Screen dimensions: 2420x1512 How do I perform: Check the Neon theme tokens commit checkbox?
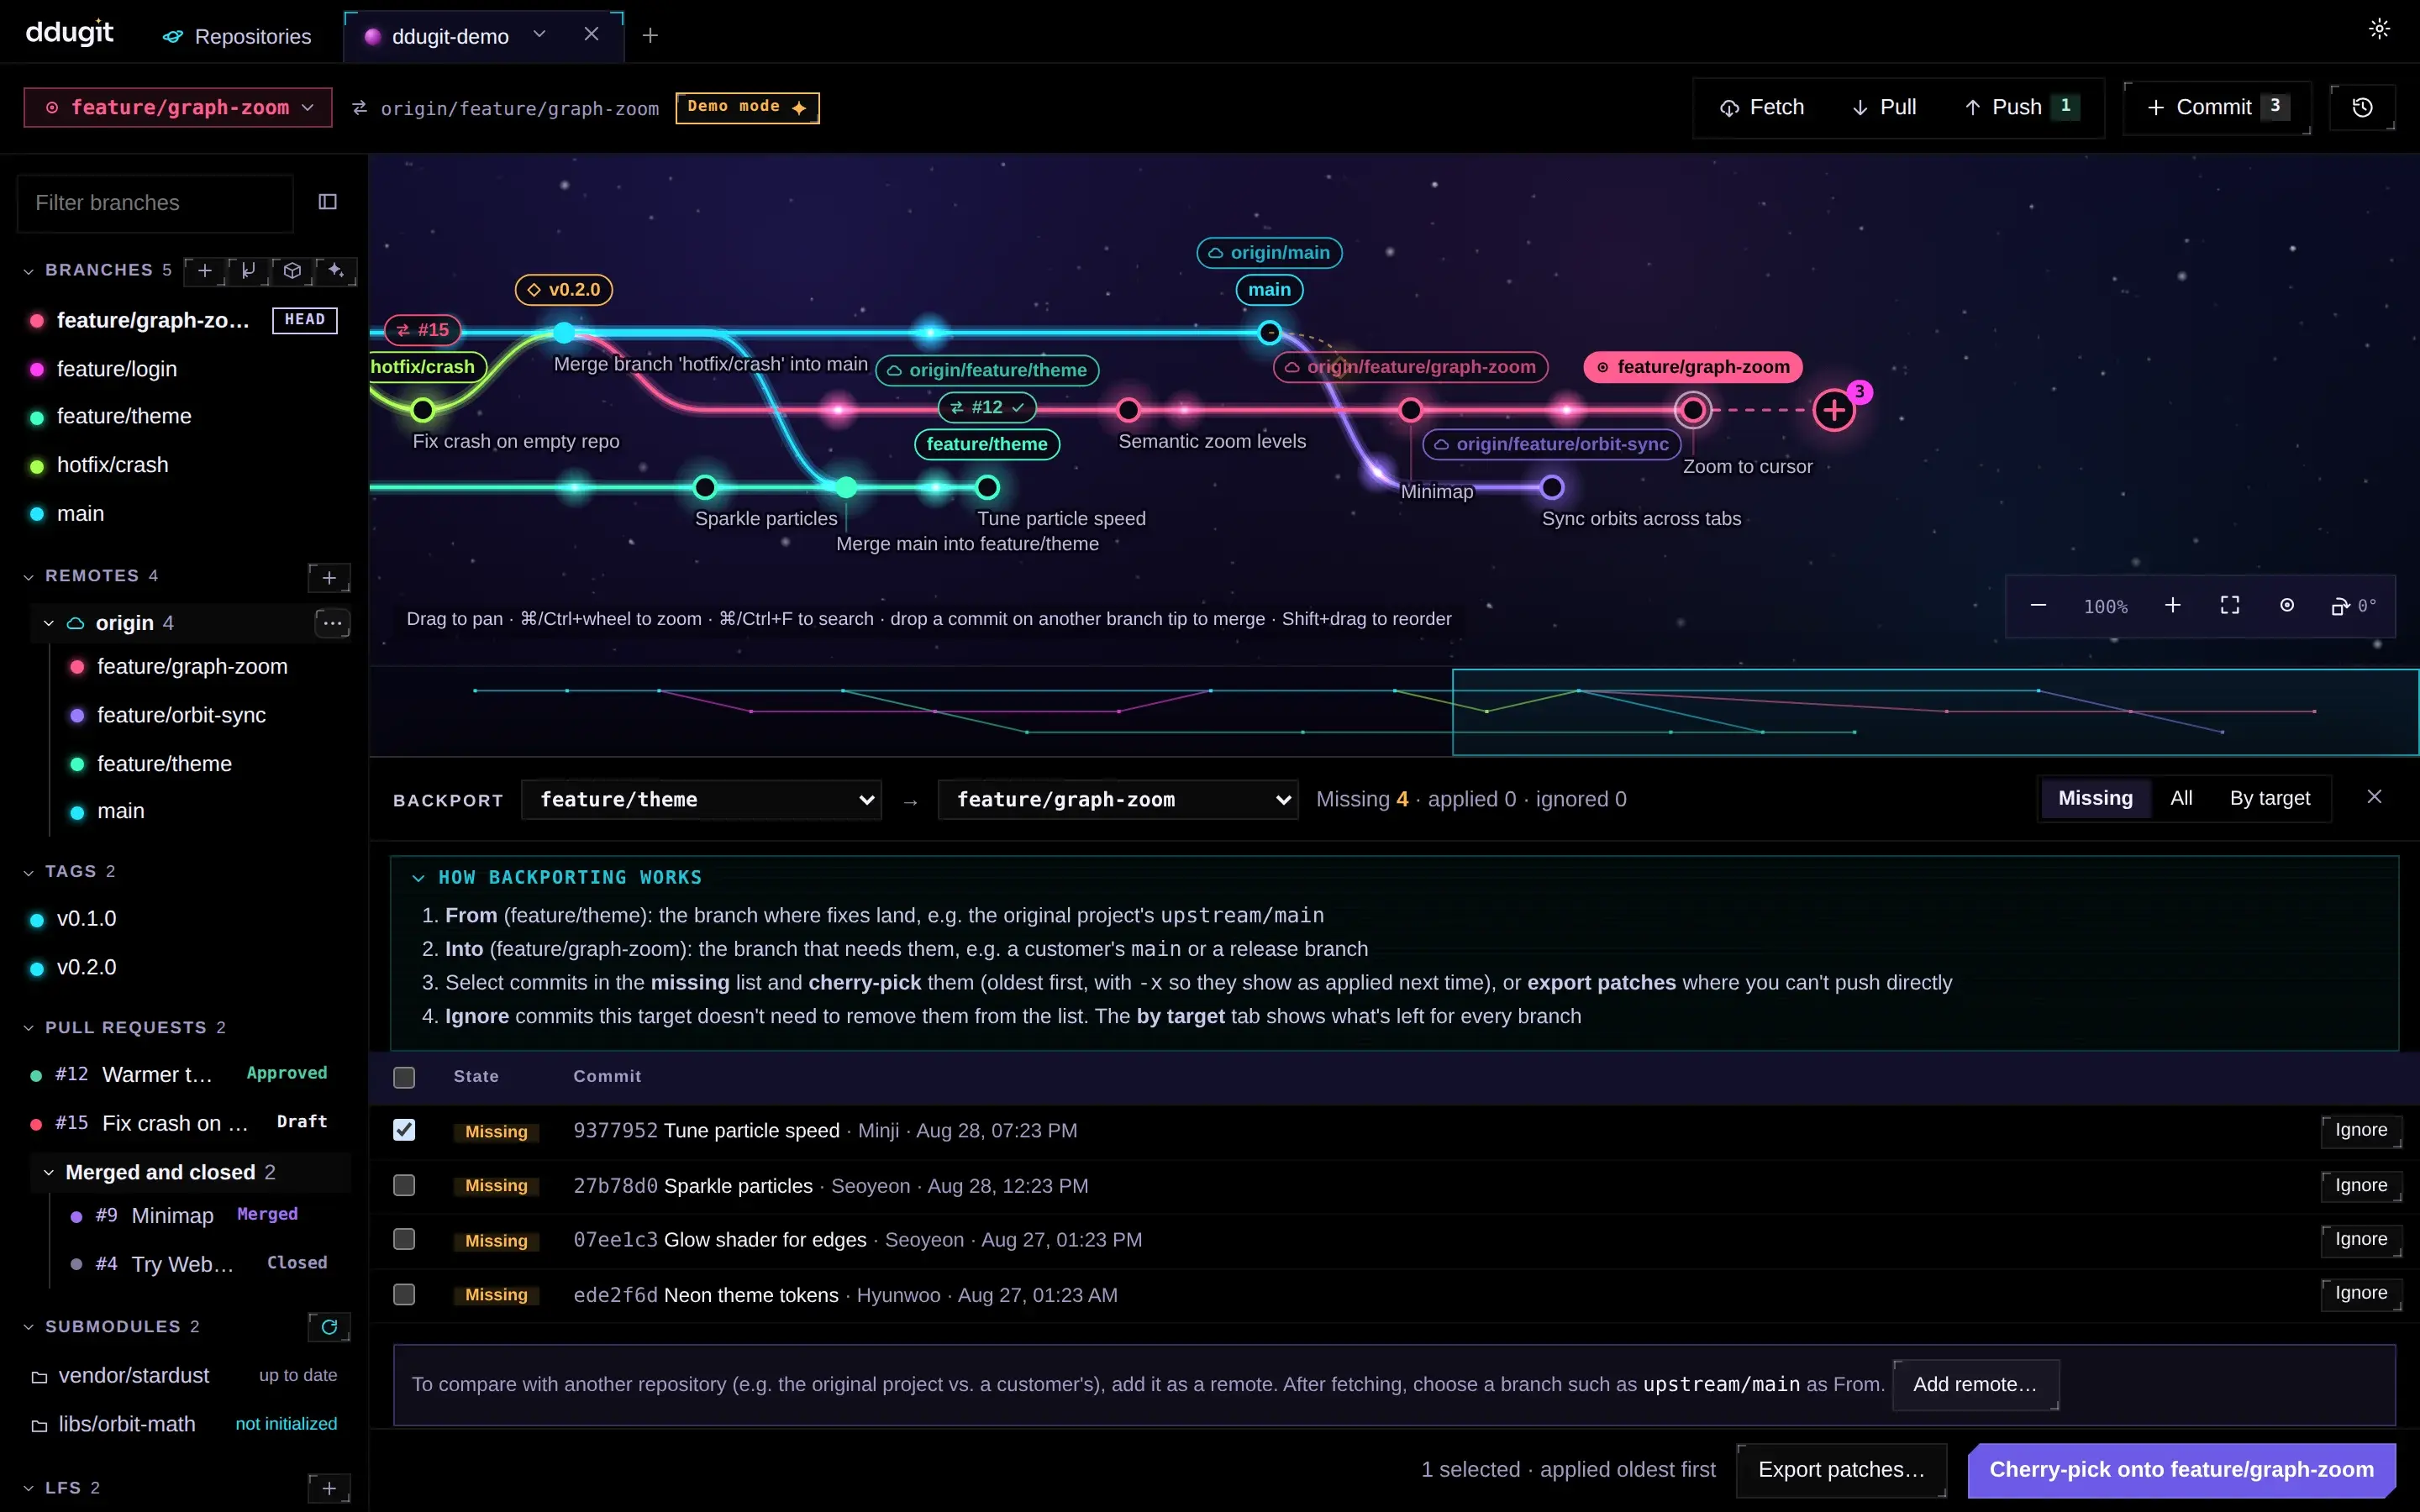pyautogui.click(x=404, y=1294)
